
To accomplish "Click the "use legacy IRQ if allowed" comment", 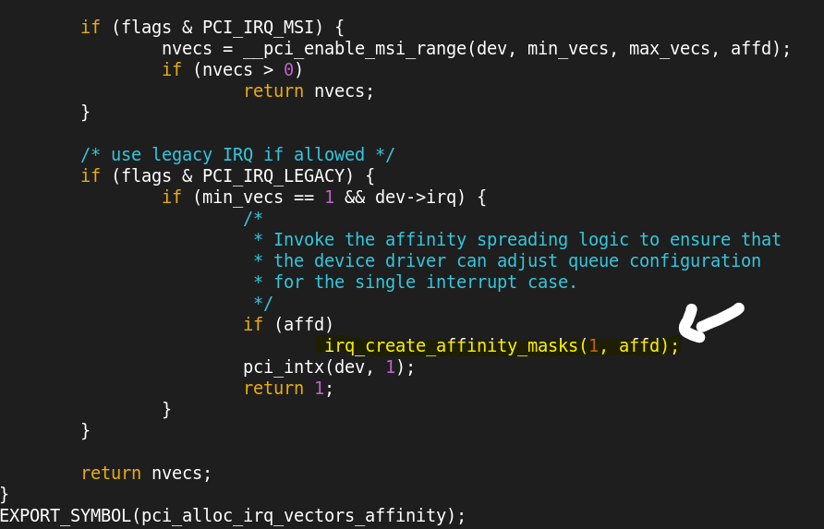I will tap(237, 154).
